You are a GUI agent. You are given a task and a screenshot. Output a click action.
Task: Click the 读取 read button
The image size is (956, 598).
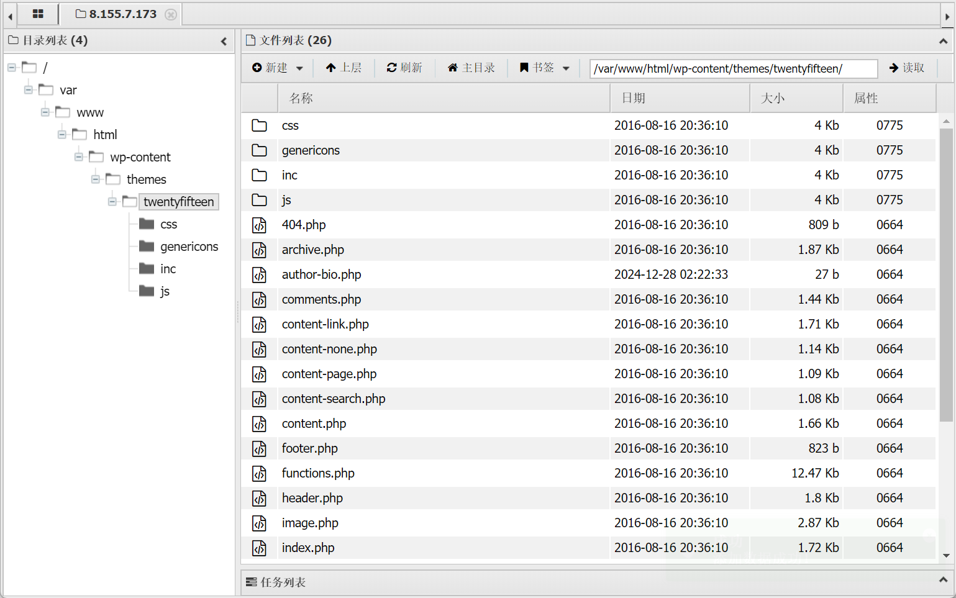coord(906,68)
